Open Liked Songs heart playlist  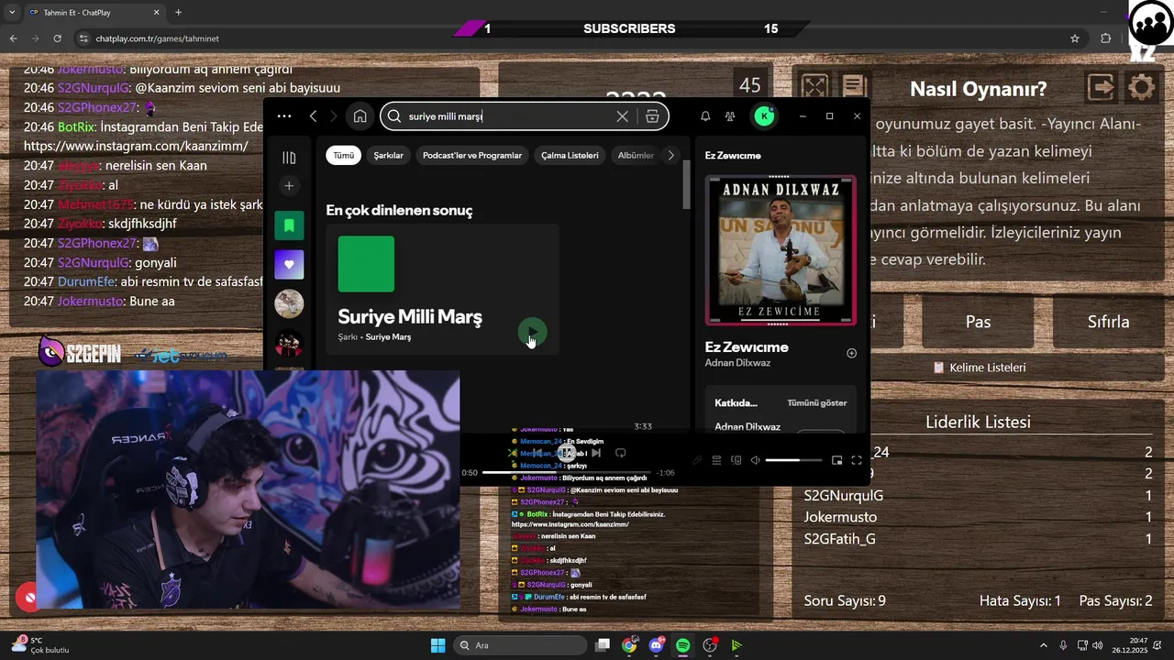[x=289, y=264]
